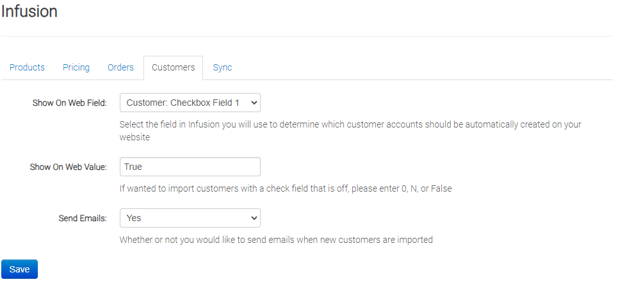The width and height of the screenshot is (618, 291).
Task: Click the Infusion page heading
Action: point(29,12)
